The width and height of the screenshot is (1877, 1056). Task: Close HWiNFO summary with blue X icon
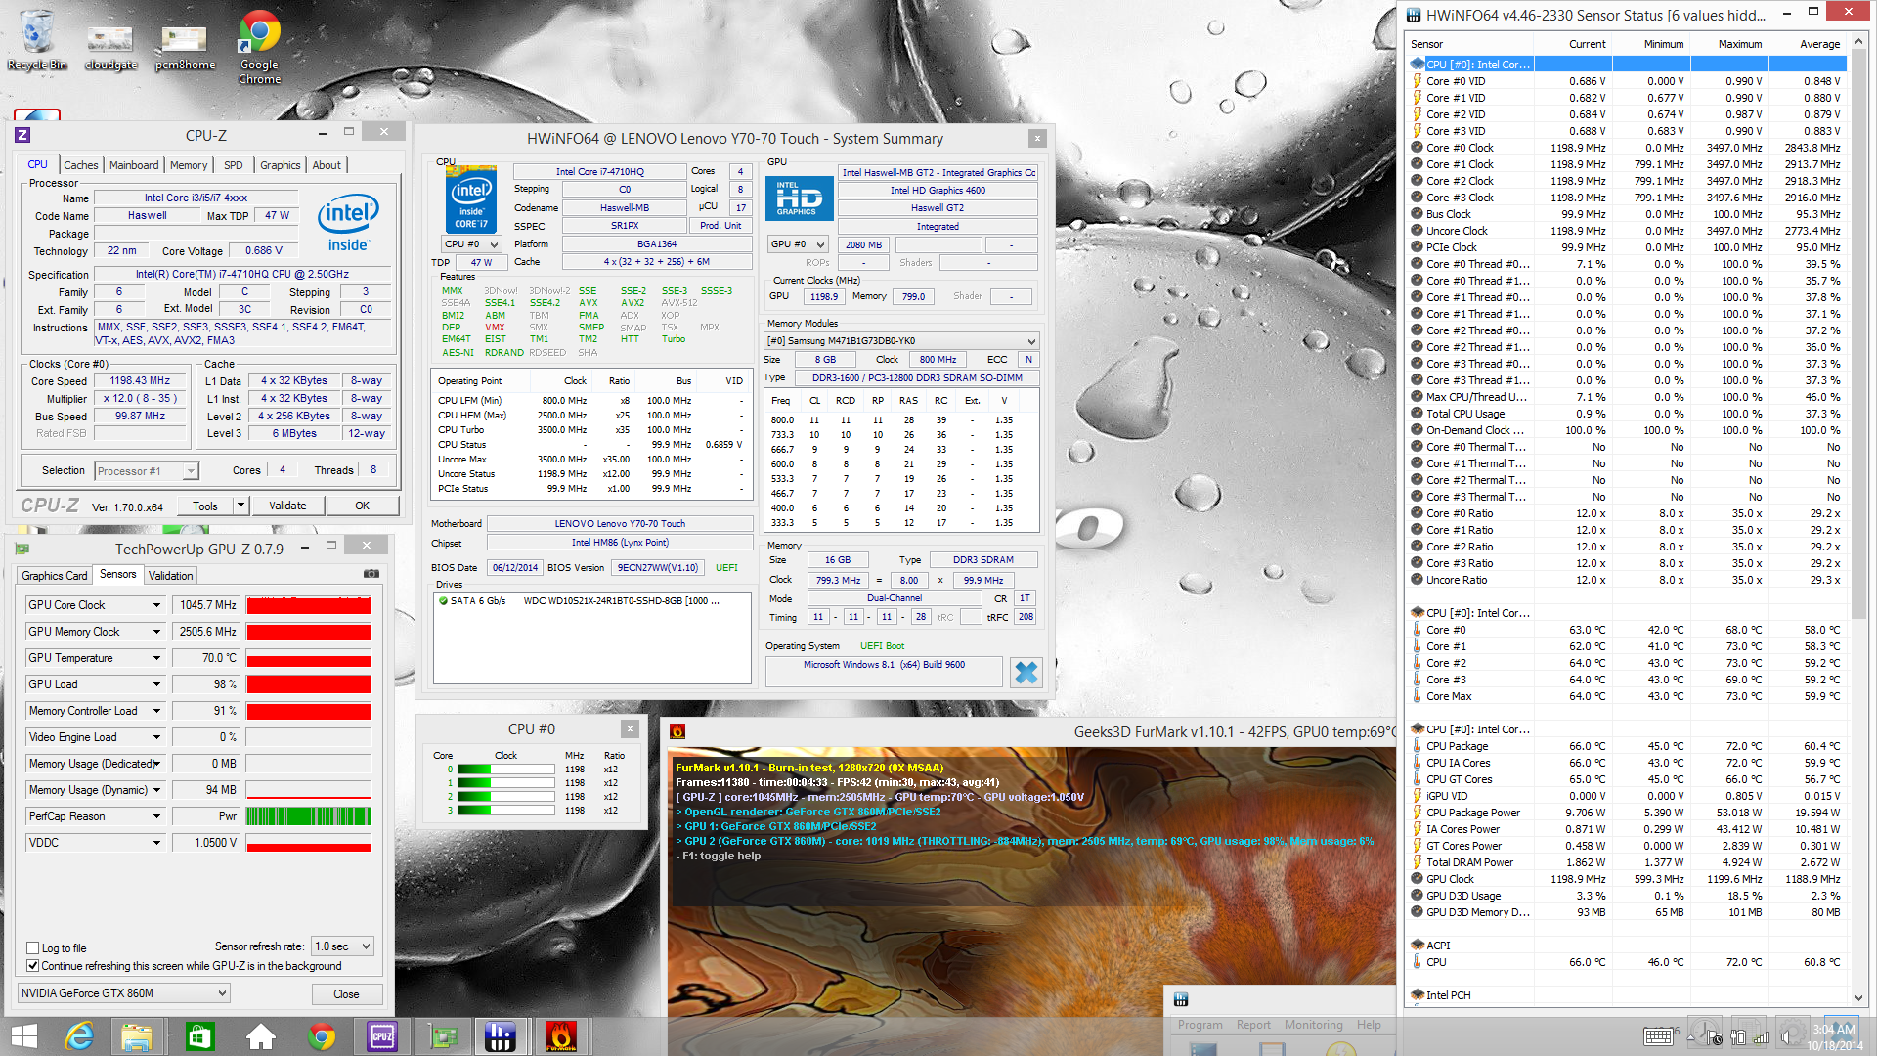pos(1026,673)
